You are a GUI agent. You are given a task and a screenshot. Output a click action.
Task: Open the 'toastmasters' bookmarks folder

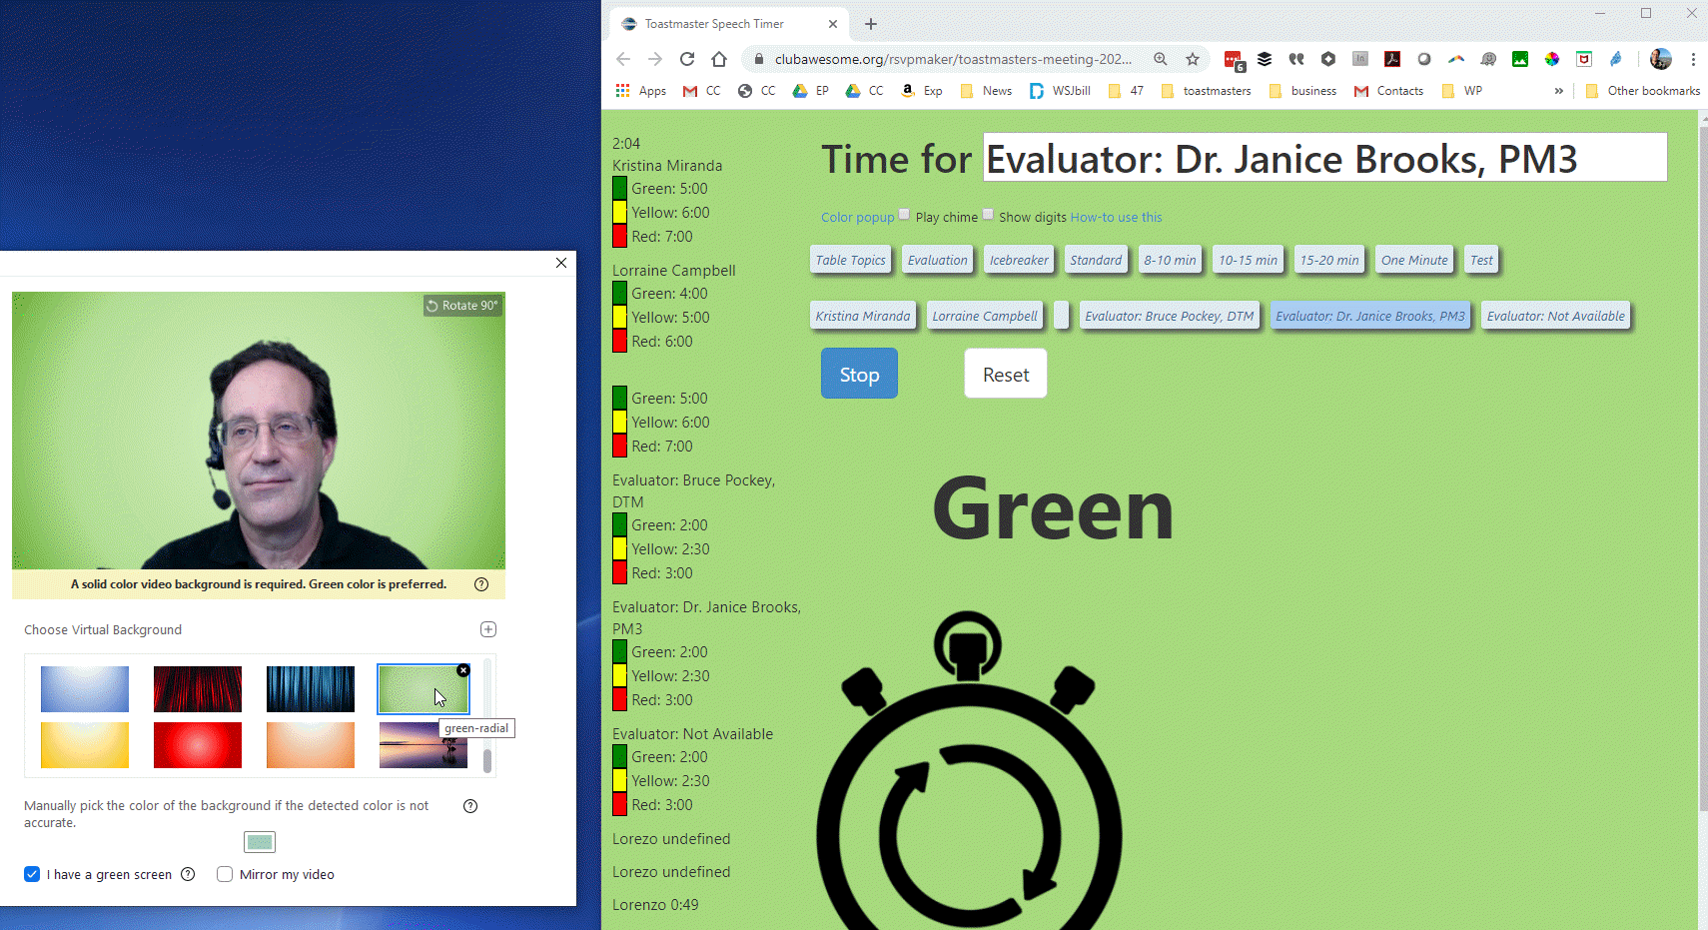(1207, 90)
